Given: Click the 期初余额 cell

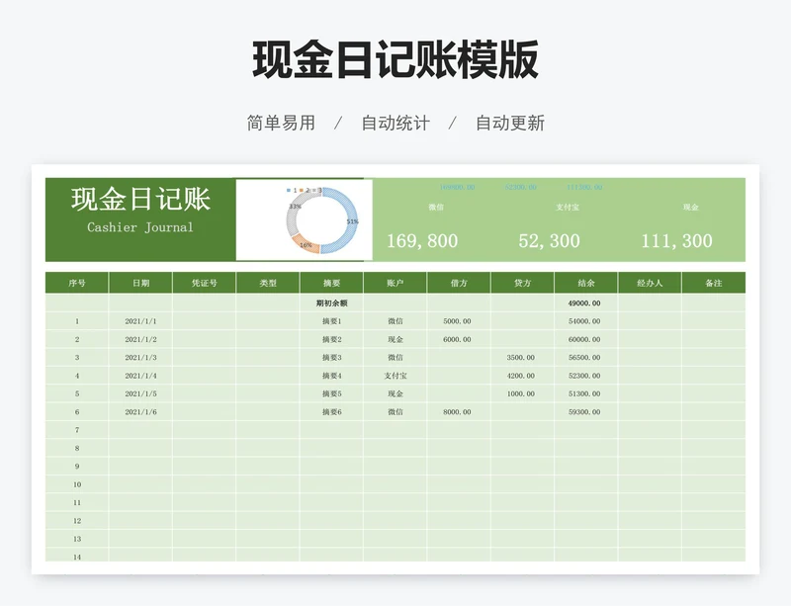Looking at the screenshot, I should (x=331, y=303).
